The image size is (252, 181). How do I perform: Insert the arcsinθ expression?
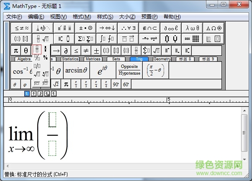pyautogui.click(x=76, y=70)
